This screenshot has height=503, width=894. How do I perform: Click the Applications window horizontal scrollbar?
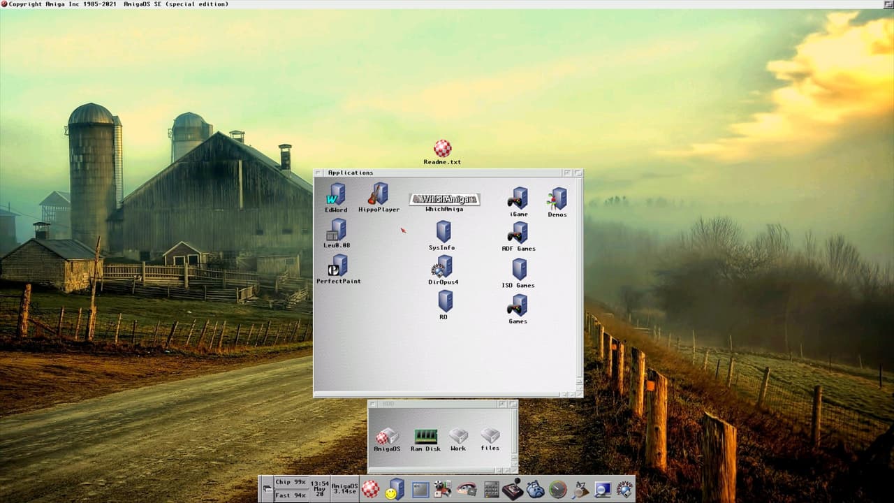point(436,394)
